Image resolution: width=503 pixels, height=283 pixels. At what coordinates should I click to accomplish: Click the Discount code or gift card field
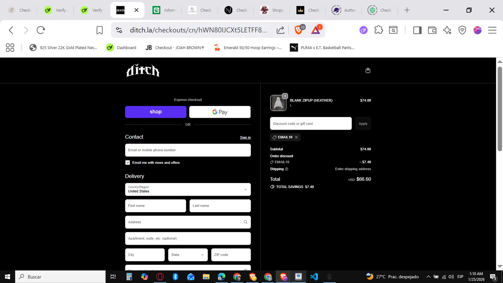coord(311,123)
